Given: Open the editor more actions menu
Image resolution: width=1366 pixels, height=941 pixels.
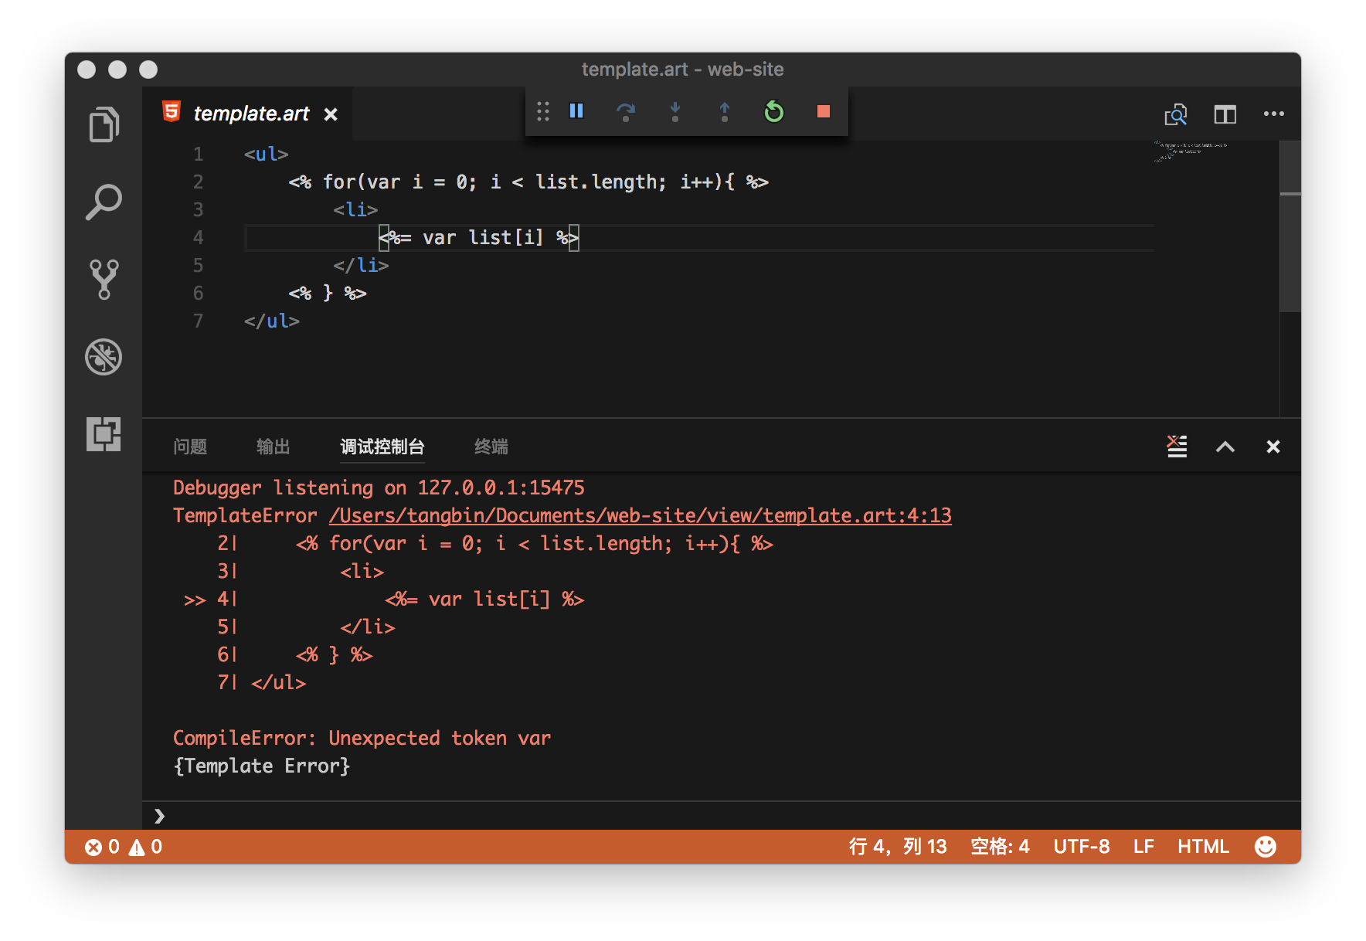Looking at the screenshot, I should coord(1273,114).
